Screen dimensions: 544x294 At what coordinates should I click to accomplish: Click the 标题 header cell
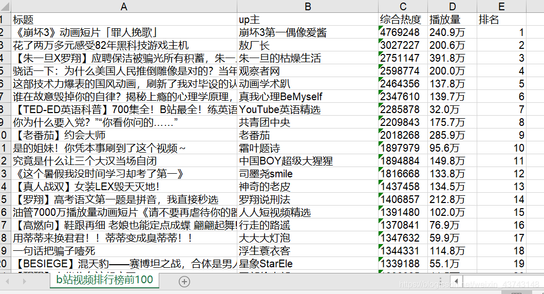point(124,20)
